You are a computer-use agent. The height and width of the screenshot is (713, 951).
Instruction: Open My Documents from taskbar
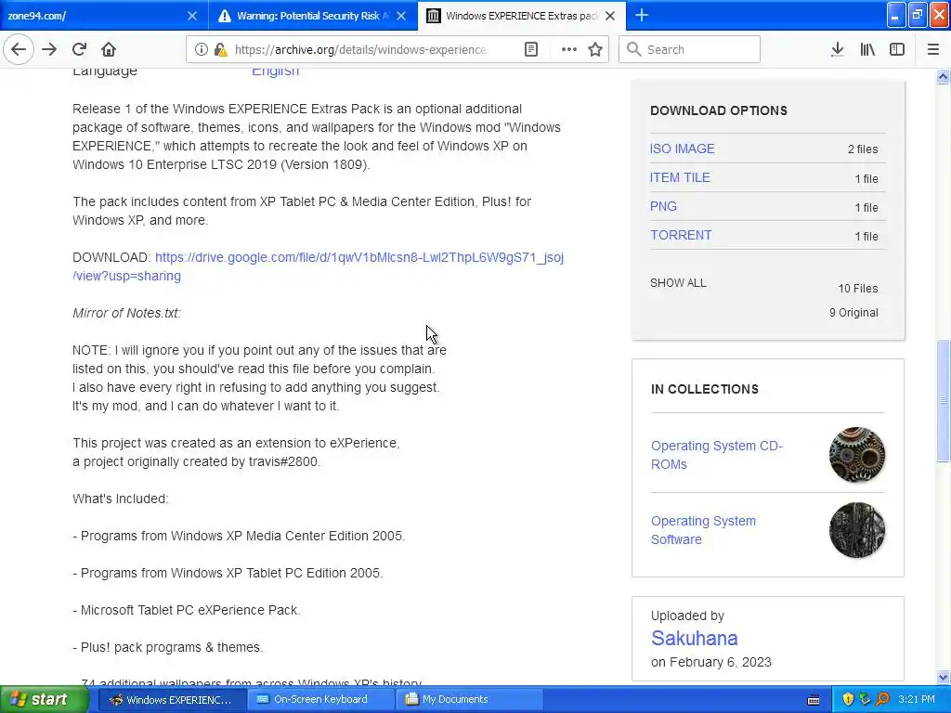tap(469, 699)
